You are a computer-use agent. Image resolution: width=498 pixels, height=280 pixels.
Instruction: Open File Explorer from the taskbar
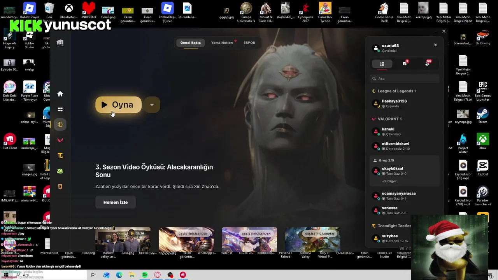pyautogui.click(x=132, y=275)
